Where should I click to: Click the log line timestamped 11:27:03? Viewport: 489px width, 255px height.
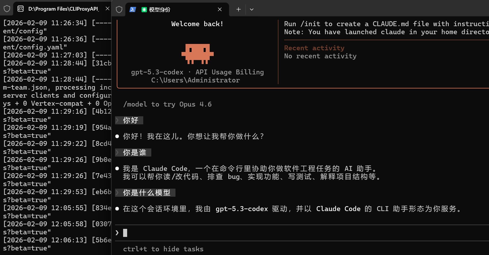[57, 55]
